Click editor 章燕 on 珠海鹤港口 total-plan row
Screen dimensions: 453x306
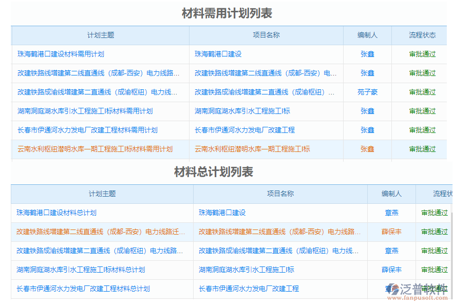point(391,213)
